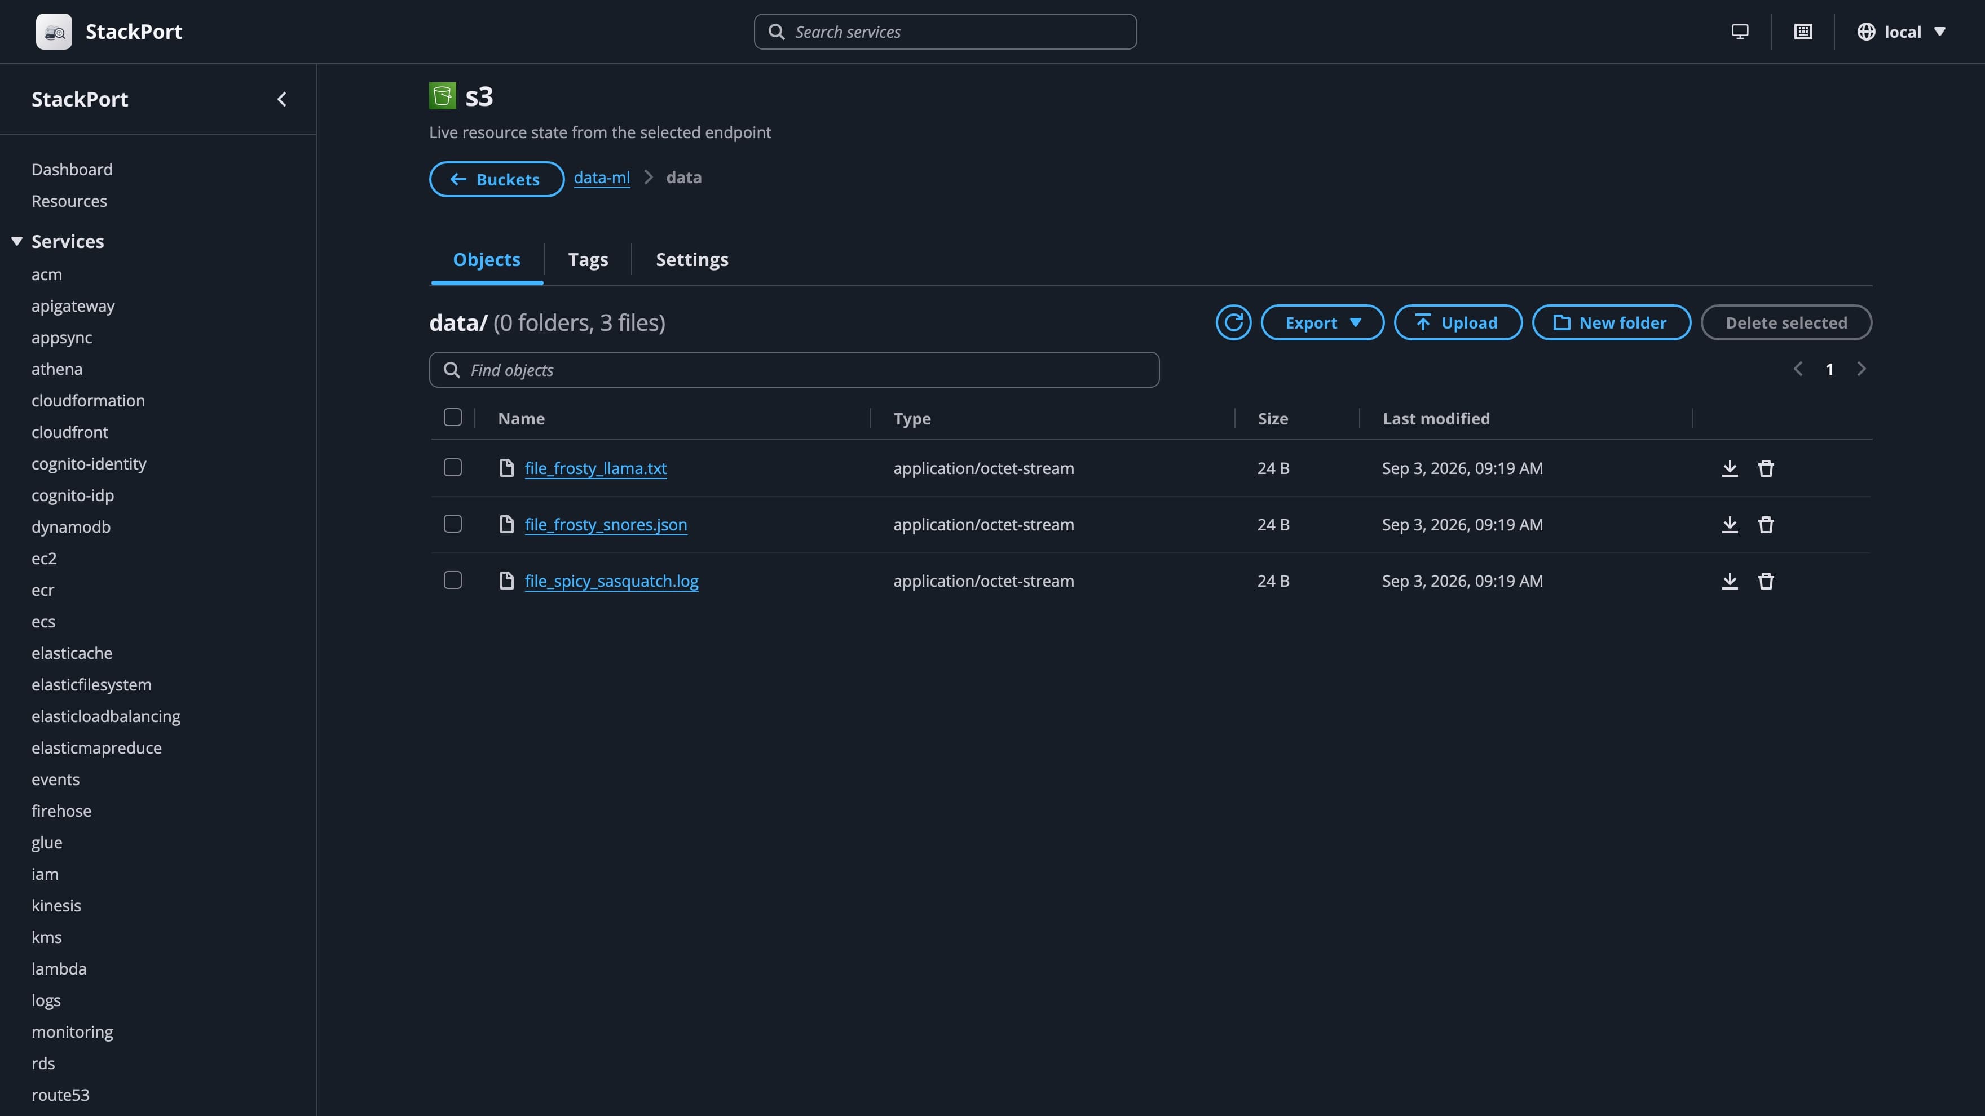The image size is (1985, 1116).
Task: Focus the Find objects field
Action: coord(793,370)
